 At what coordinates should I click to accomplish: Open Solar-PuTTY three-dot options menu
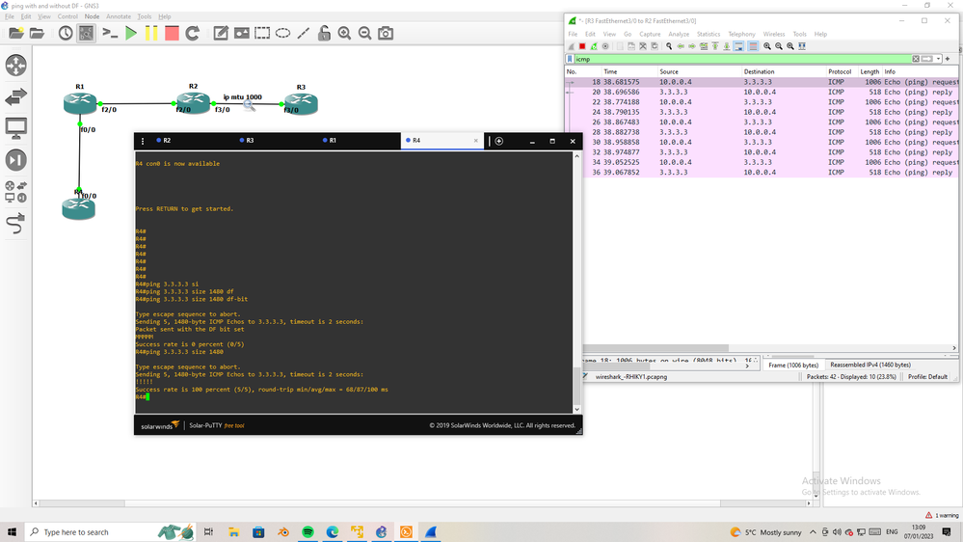143,142
